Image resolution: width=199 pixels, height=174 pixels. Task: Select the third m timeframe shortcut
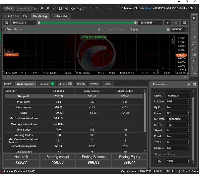[98, 8]
